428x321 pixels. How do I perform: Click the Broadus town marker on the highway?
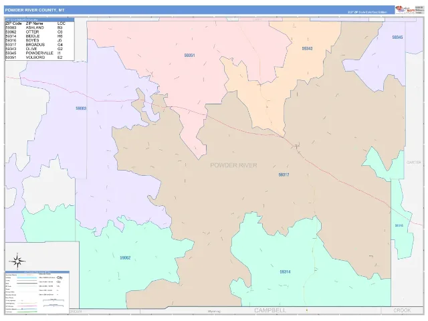click(296, 146)
